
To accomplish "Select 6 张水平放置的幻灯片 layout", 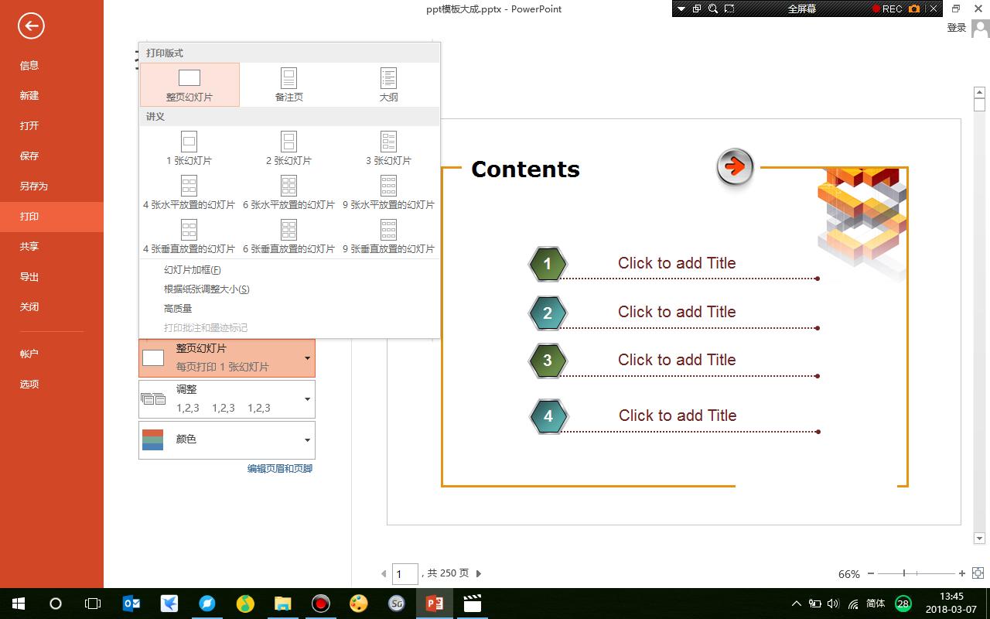I will pos(288,191).
